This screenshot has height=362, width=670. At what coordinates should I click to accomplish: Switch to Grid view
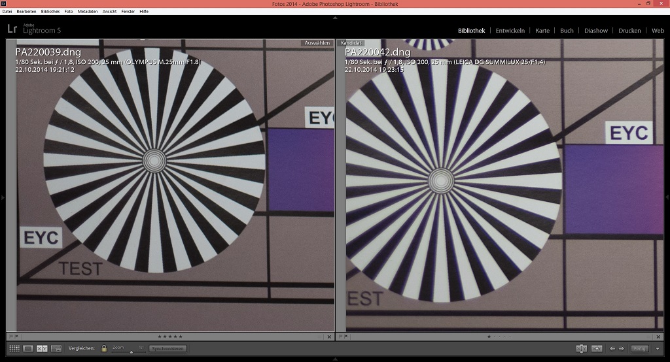pyautogui.click(x=14, y=349)
